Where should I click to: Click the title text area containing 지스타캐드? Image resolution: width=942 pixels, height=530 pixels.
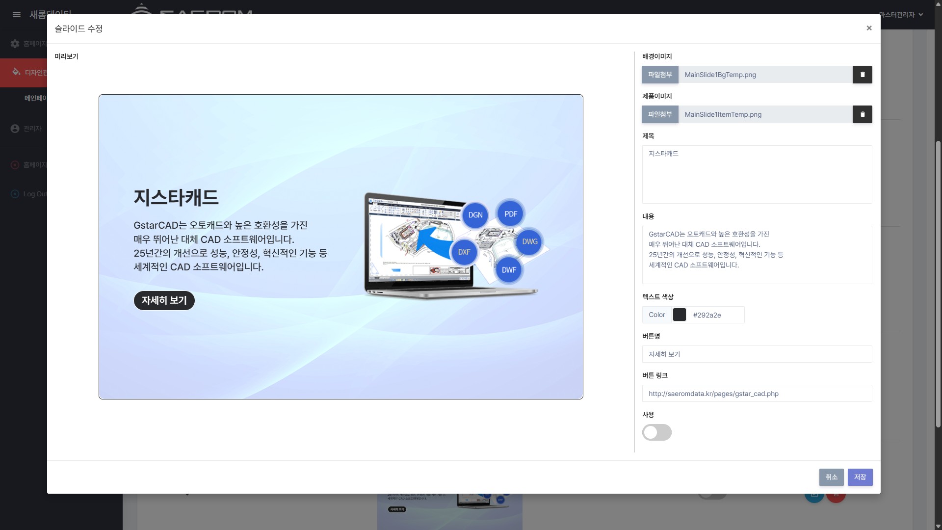pos(757,174)
